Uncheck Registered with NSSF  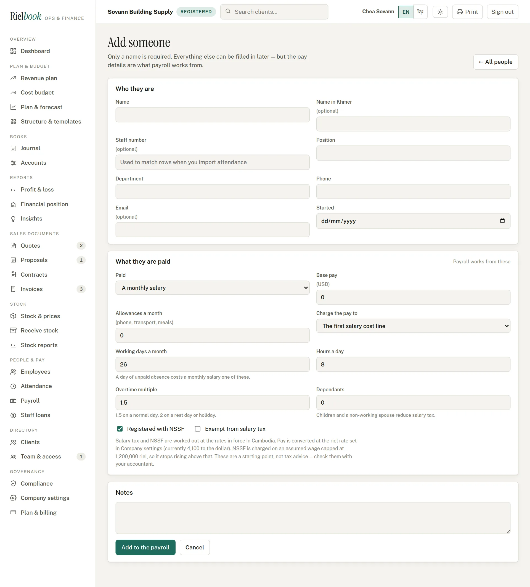point(120,429)
